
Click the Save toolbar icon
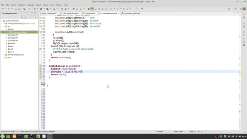[16, 9]
